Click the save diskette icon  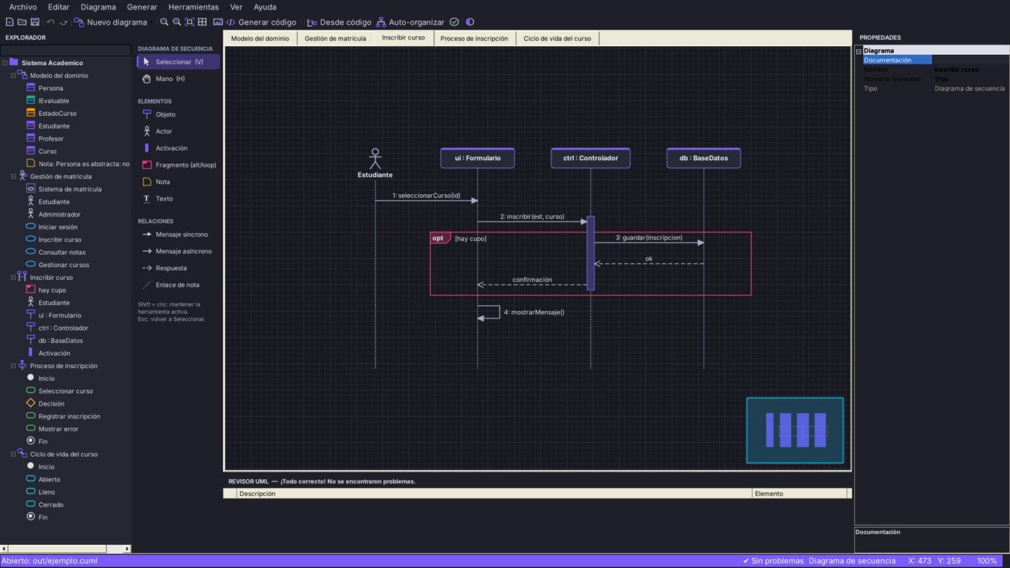(35, 22)
